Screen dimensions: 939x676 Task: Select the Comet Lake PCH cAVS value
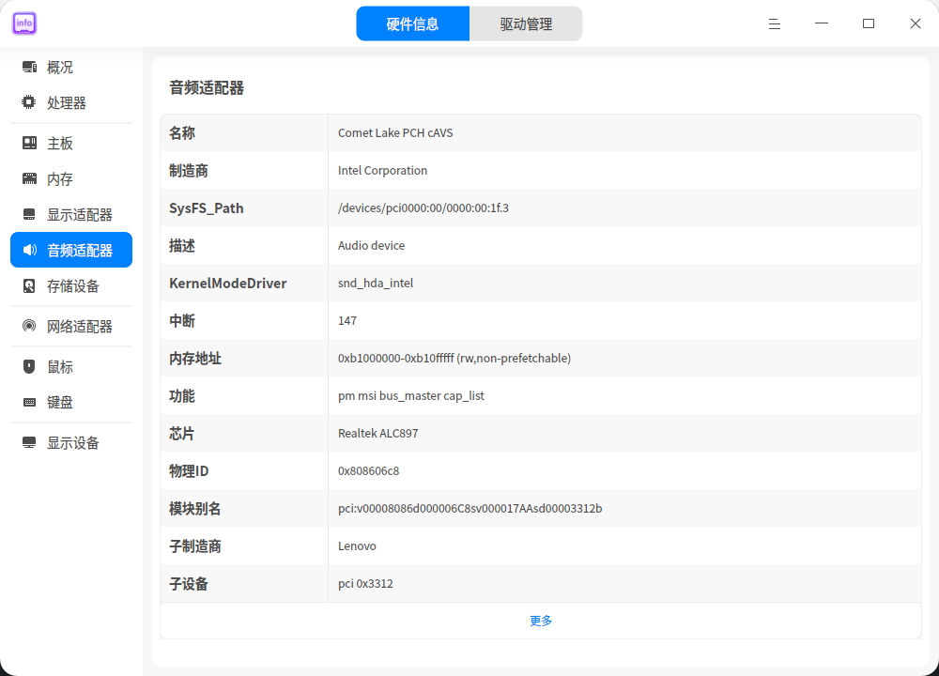pyautogui.click(x=395, y=133)
